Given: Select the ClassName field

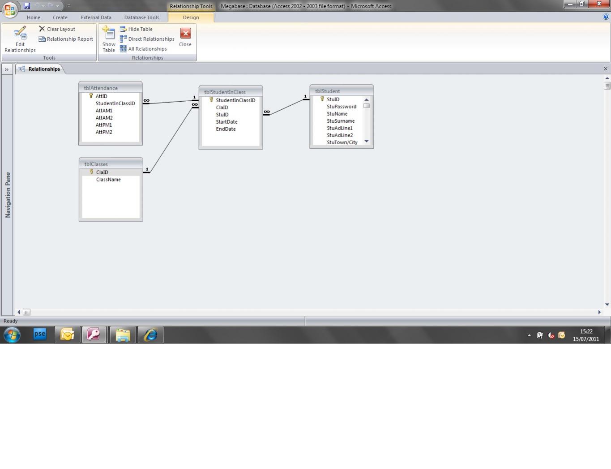Looking at the screenshot, I should click(x=108, y=180).
